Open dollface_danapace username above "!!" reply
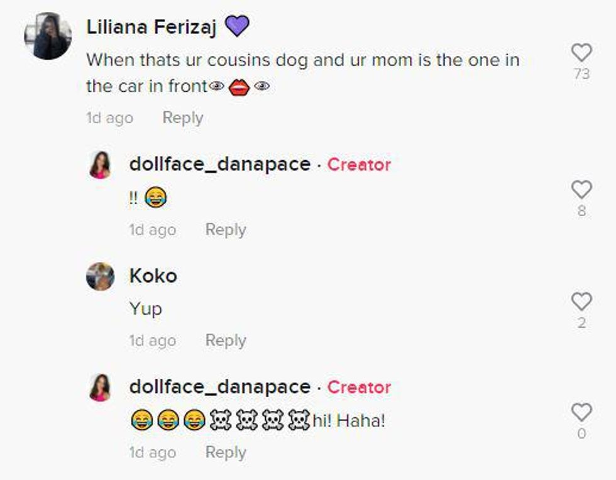The height and width of the screenshot is (480, 616). (219, 165)
